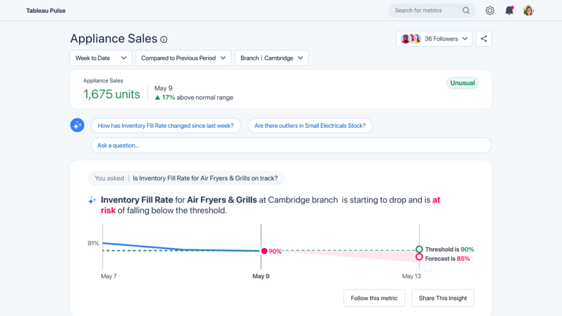Open the Week to Date dropdown
Image resolution: width=562 pixels, height=316 pixels.
point(100,58)
